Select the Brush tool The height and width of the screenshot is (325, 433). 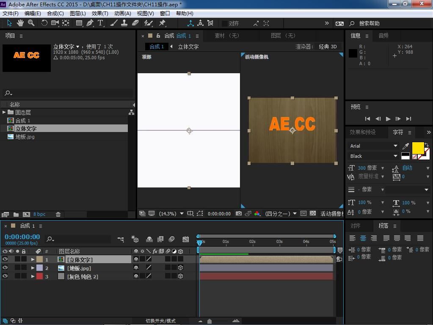[113, 23]
